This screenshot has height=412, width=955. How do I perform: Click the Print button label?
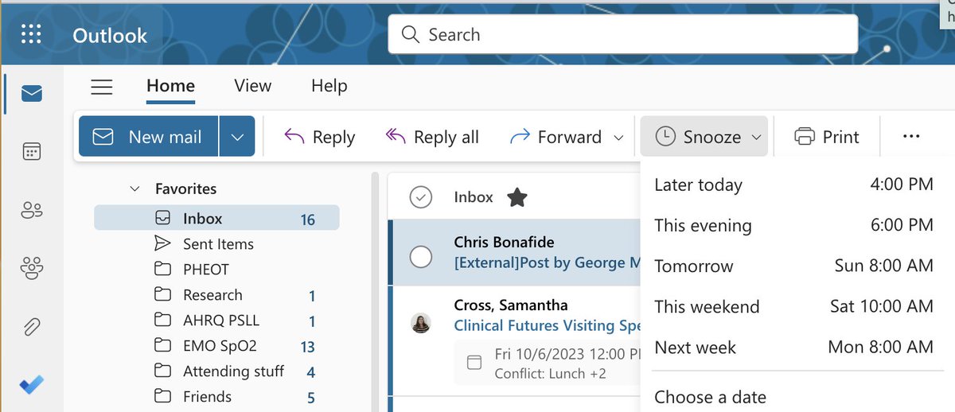(841, 137)
